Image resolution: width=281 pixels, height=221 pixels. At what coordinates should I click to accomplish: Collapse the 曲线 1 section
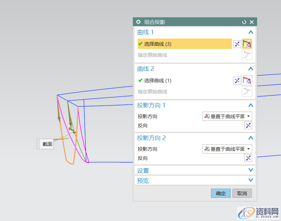pyautogui.click(x=251, y=32)
